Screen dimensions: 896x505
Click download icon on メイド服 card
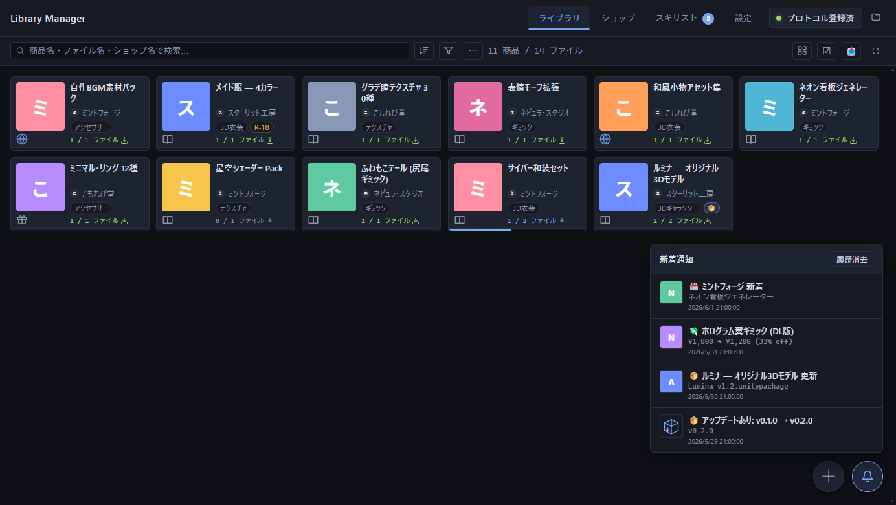click(270, 140)
